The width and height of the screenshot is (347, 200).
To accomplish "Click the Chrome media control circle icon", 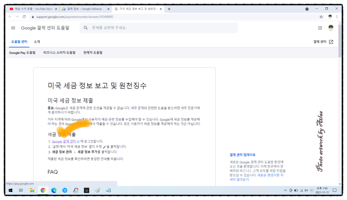I will point(307,9).
